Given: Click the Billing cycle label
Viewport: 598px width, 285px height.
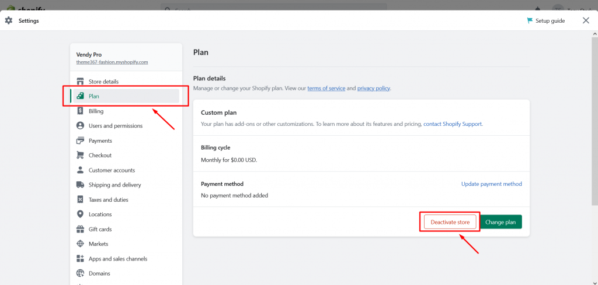Looking at the screenshot, I should click(215, 147).
